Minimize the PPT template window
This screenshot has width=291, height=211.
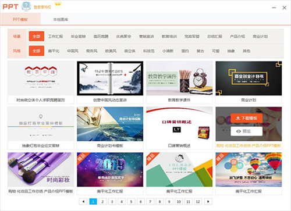click(x=274, y=8)
